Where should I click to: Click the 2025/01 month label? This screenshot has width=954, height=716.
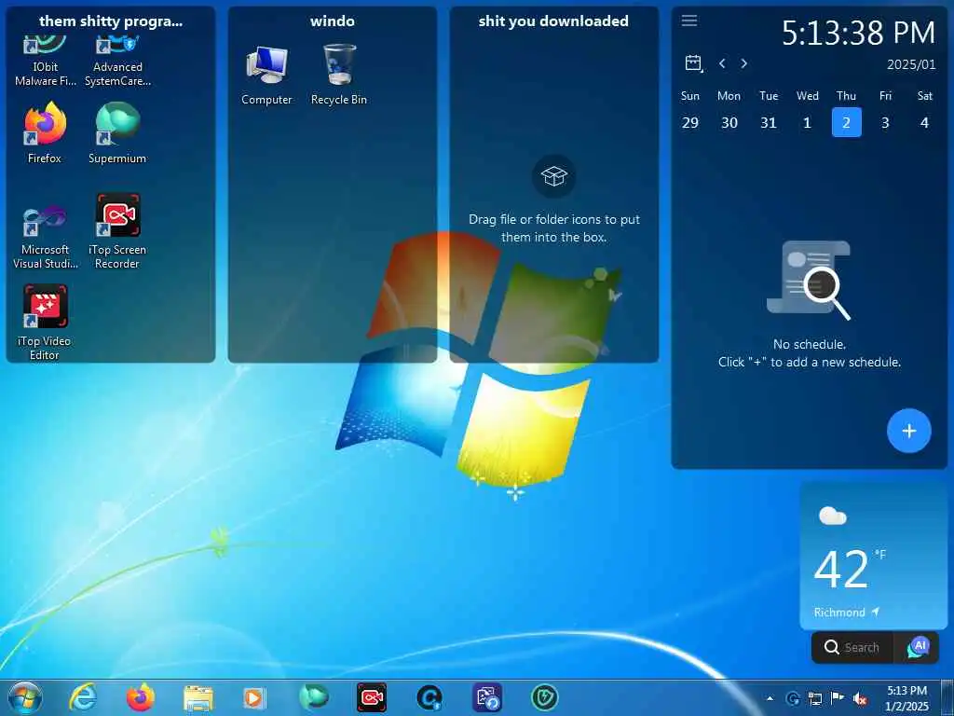point(911,64)
